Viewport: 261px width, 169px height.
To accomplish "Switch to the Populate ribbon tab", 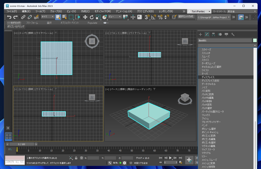I will (92, 23).
